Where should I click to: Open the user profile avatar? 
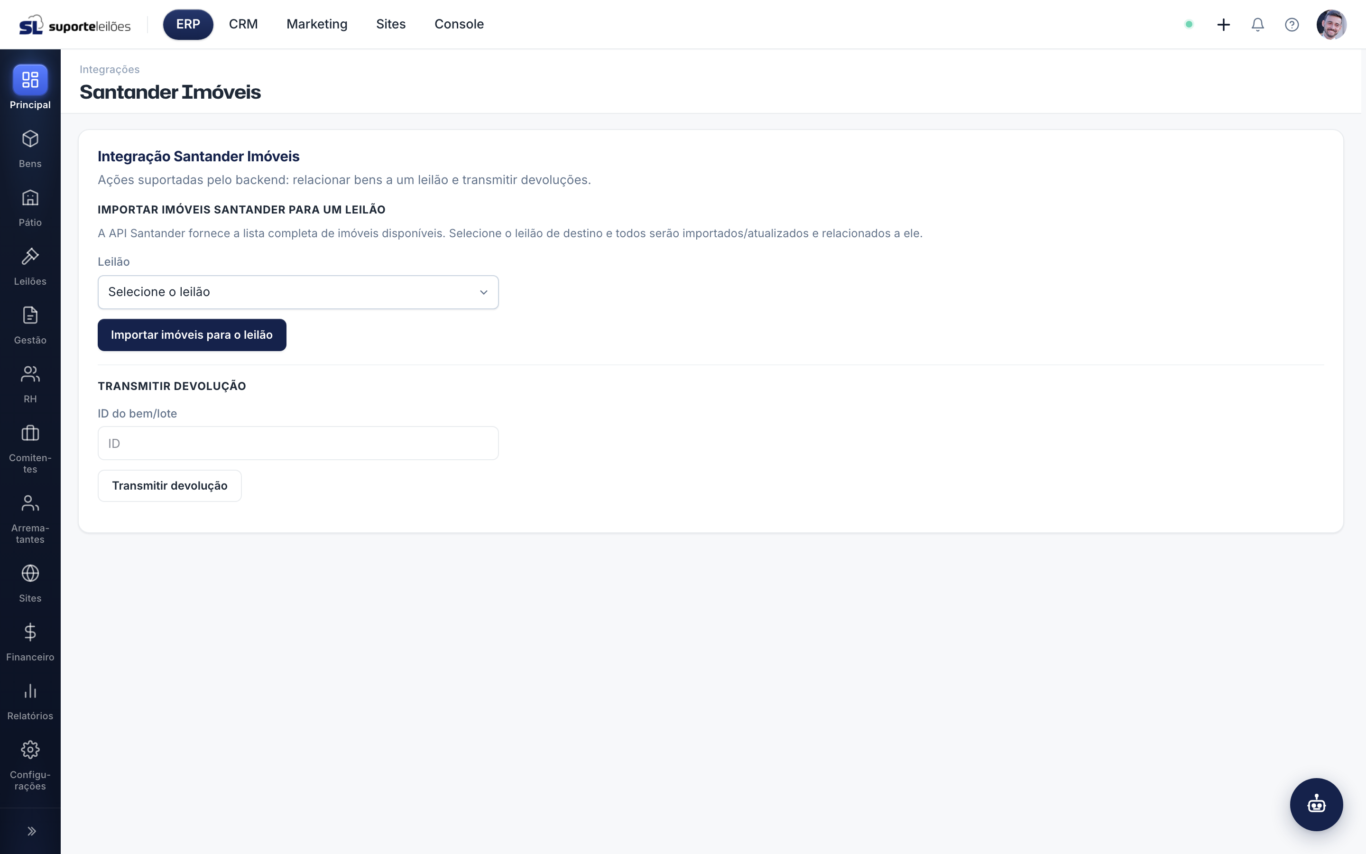click(1331, 24)
